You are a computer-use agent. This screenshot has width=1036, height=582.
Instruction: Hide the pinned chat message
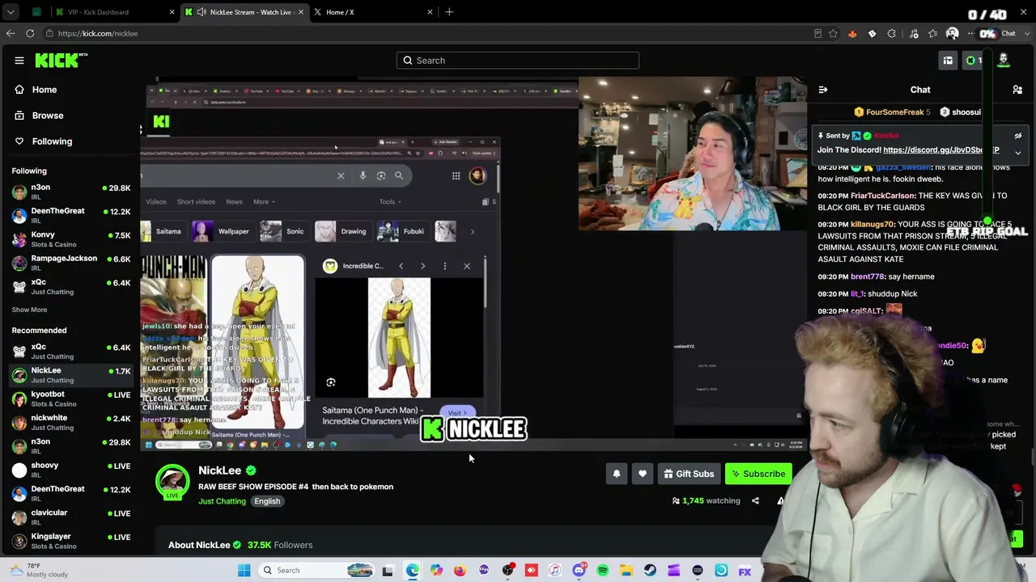[1018, 136]
